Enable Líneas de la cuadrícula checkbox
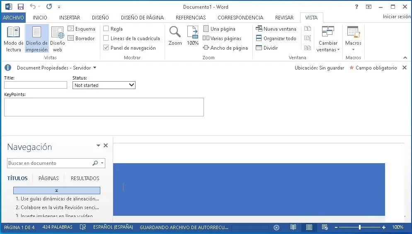 point(106,38)
